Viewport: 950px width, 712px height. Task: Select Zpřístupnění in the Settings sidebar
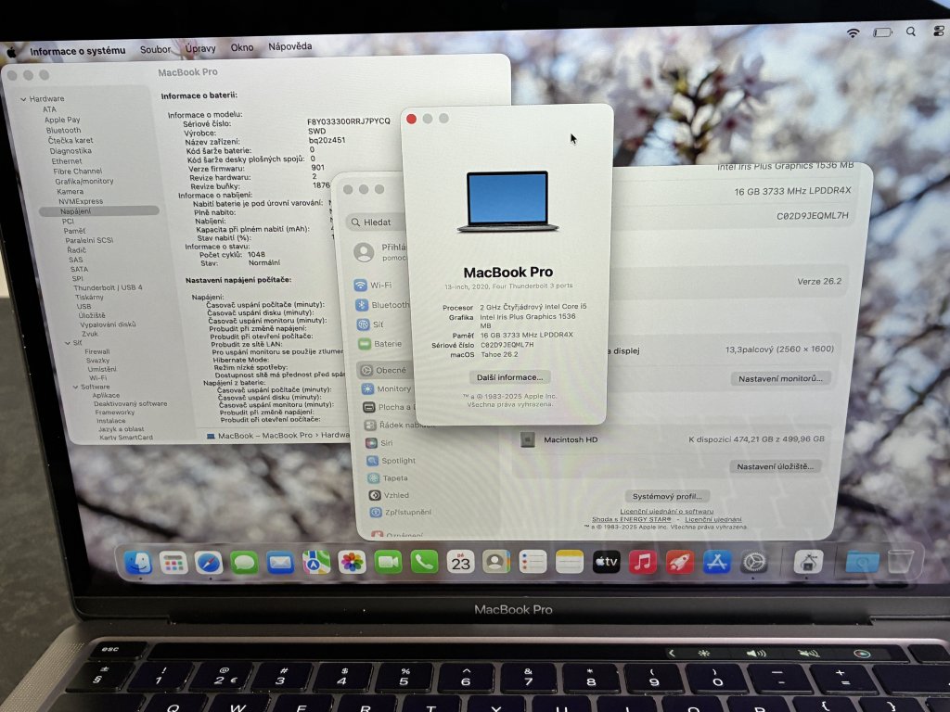coord(401,512)
